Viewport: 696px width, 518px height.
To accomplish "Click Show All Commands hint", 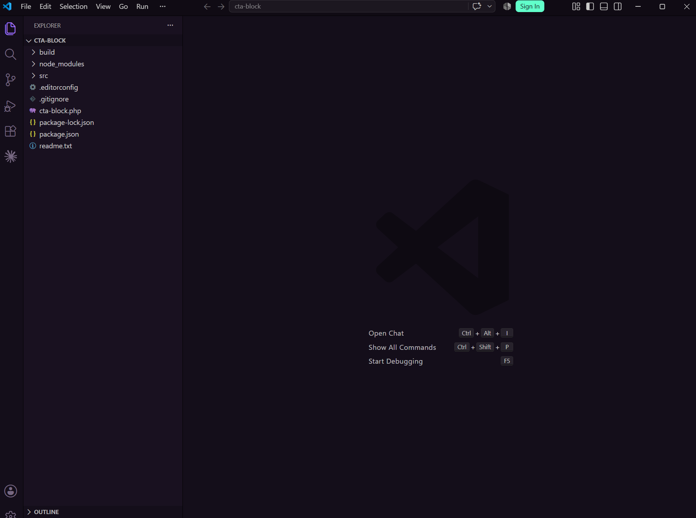I will coord(402,347).
